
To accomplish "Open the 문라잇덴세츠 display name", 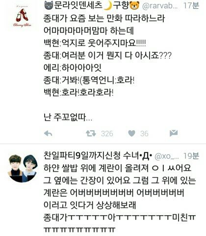I will coord(78,5).
